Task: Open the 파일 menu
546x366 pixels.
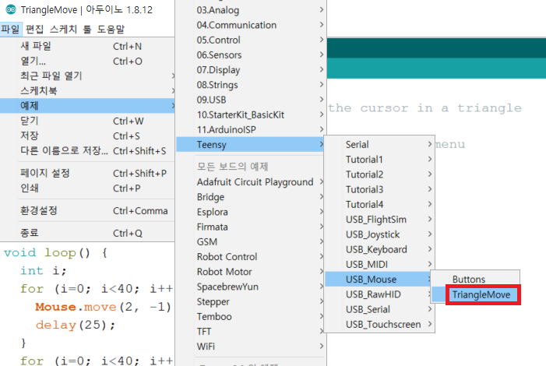Action: click(11, 29)
